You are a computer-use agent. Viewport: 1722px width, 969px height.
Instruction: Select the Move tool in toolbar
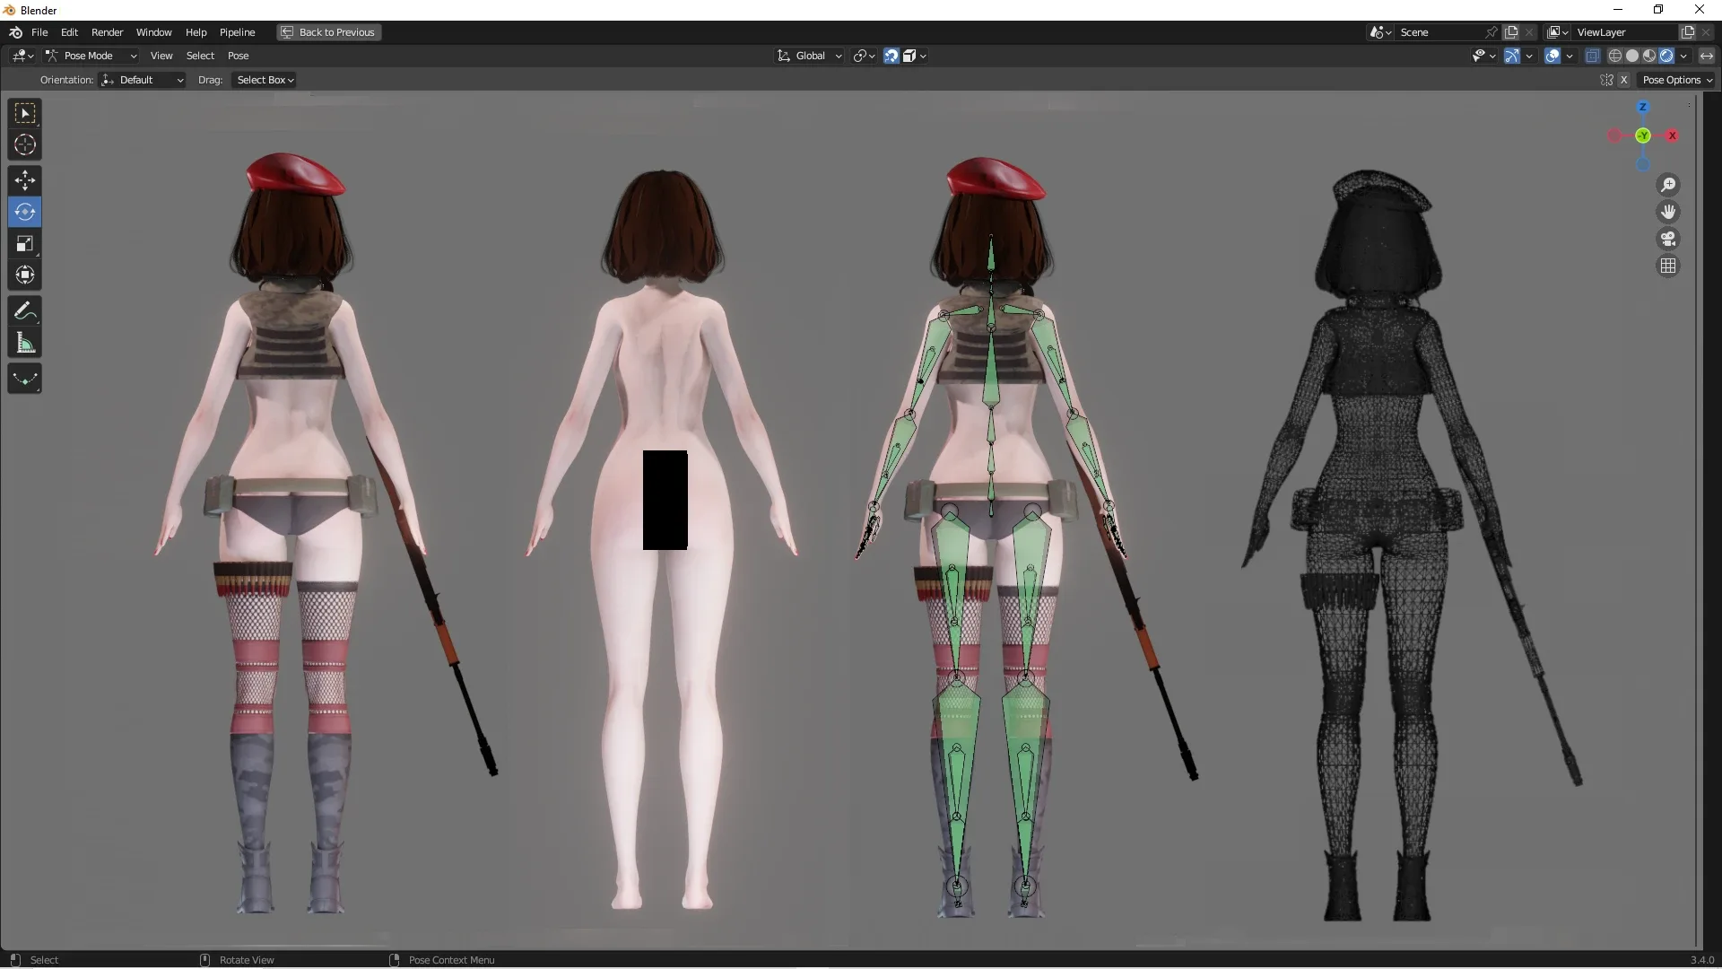tap(25, 179)
